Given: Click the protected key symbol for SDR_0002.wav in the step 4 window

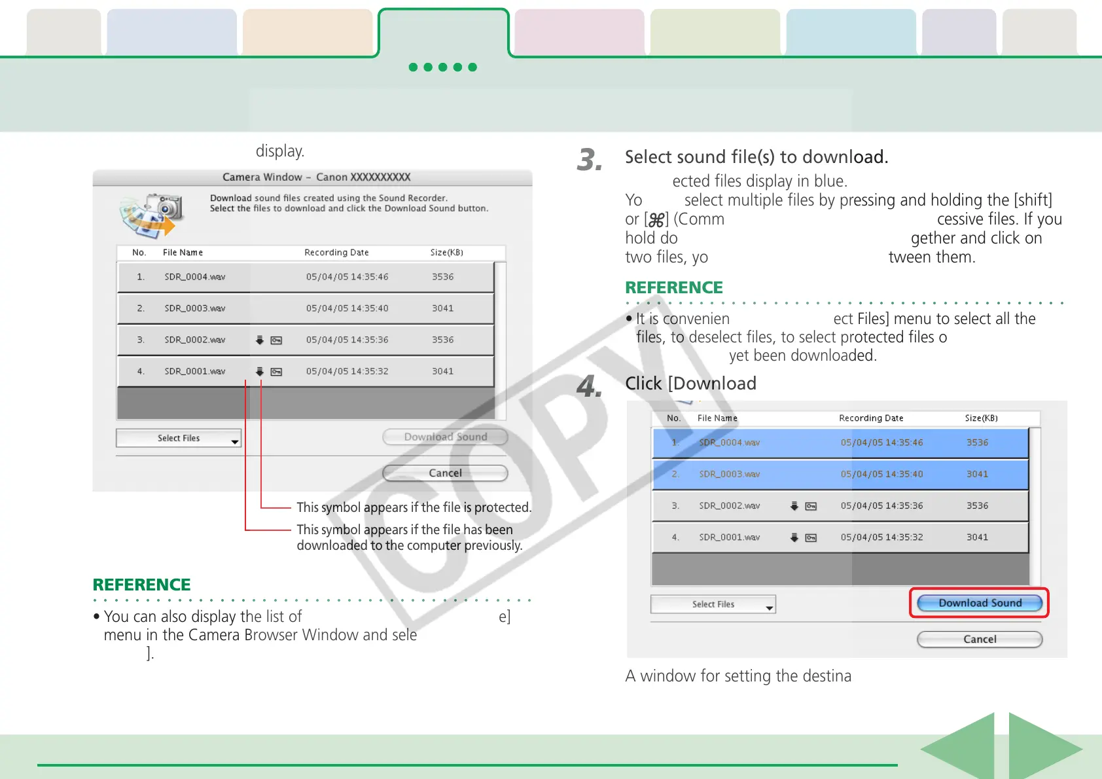Looking at the screenshot, I should click(811, 507).
